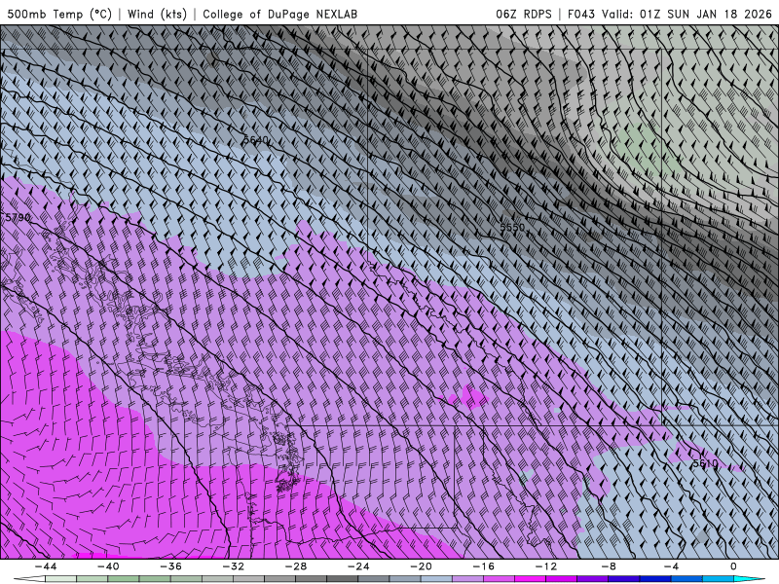Click the 0 colorbar tick label
The width and height of the screenshot is (779, 584).
click(734, 566)
